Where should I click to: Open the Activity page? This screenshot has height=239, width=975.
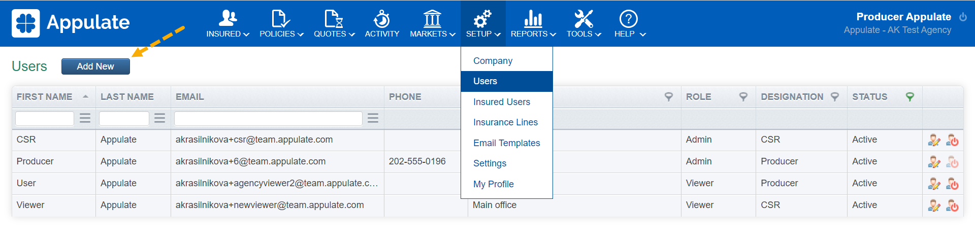(x=382, y=24)
